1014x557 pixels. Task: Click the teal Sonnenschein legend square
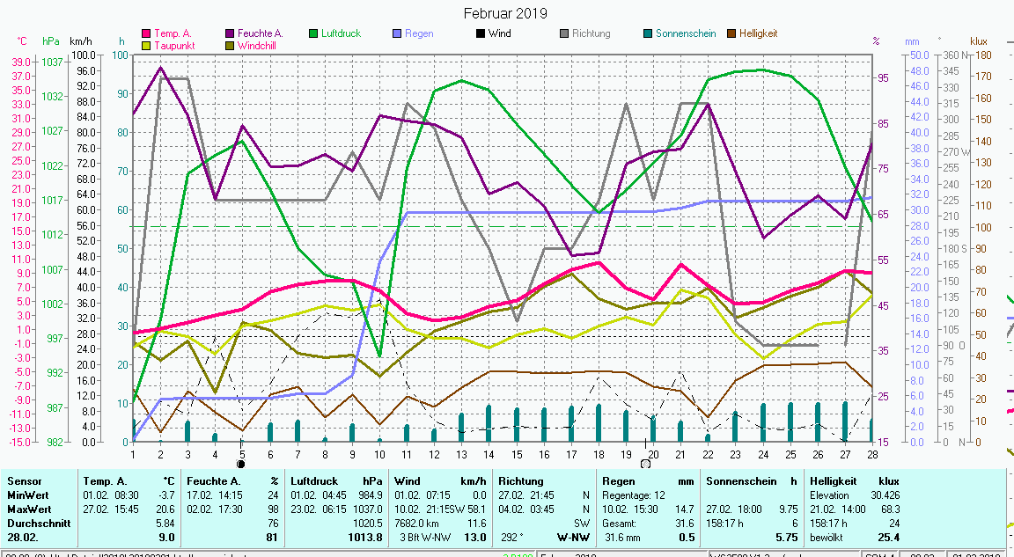click(648, 33)
